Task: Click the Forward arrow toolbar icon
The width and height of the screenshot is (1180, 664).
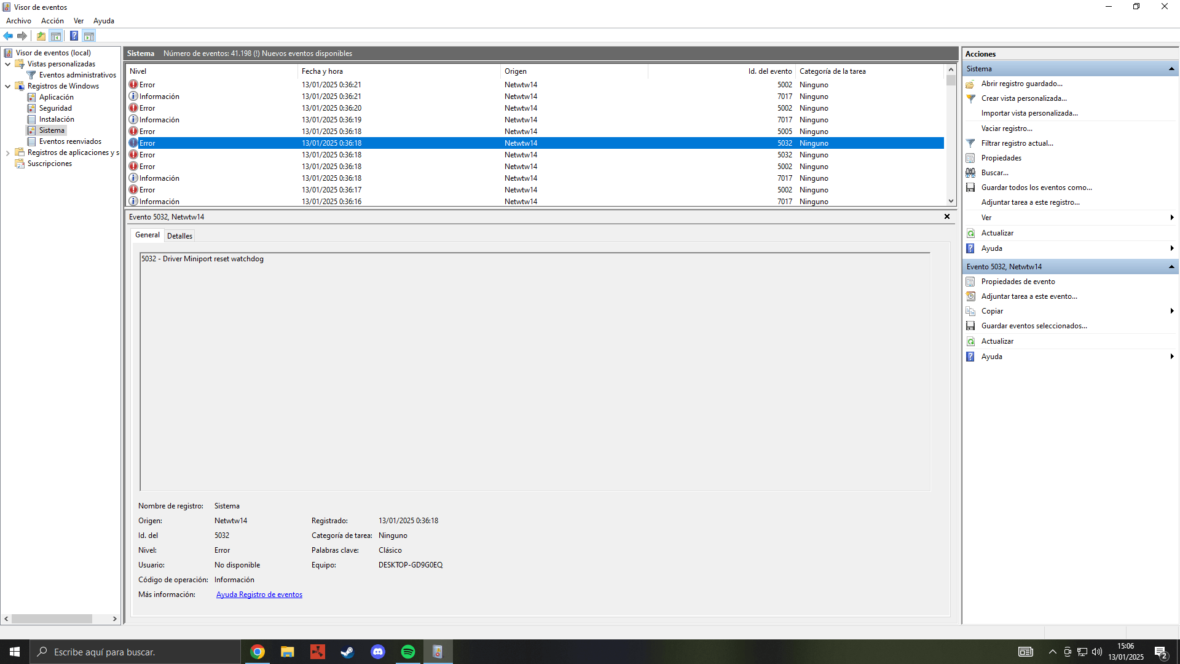Action: (x=22, y=36)
